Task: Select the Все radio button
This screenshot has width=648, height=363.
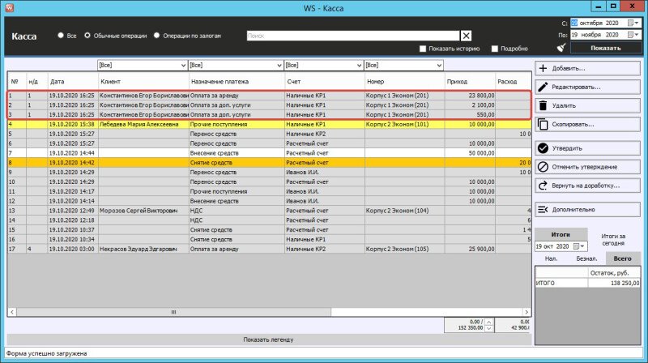Action: click(x=61, y=36)
